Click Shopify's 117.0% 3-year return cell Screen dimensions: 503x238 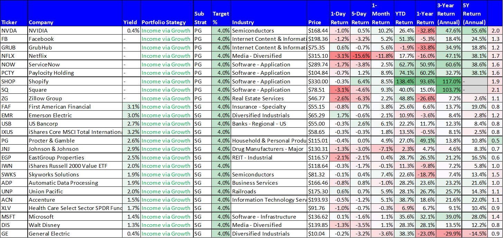tap(449, 81)
